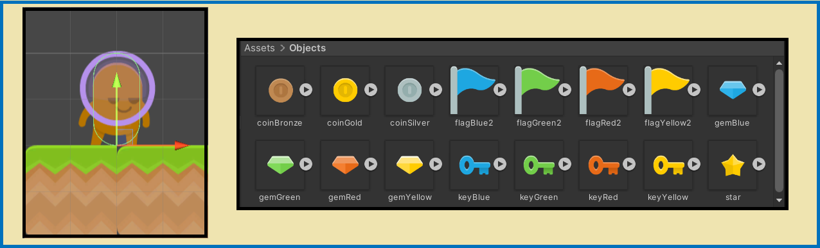This screenshot has width=820, height=248.
Task: Expand the coinSilver asset sub-sprites arrow
Action: tap(436, 90)
